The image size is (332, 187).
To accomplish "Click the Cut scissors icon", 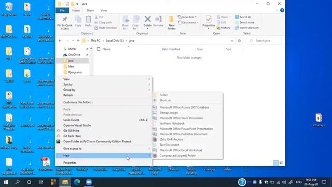I will pyautogui.click(x=96, y=17).
